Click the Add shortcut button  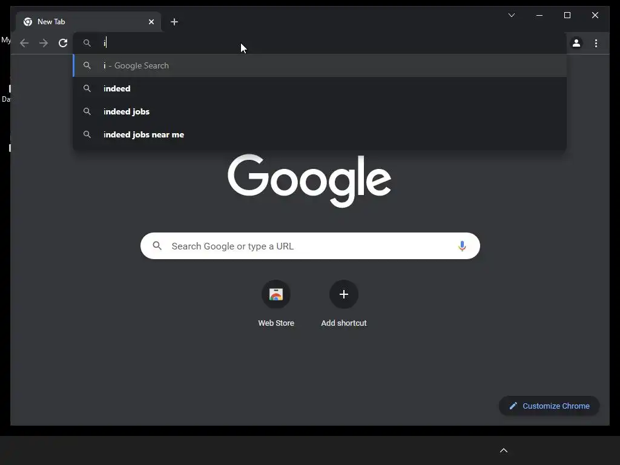point(344,304)
